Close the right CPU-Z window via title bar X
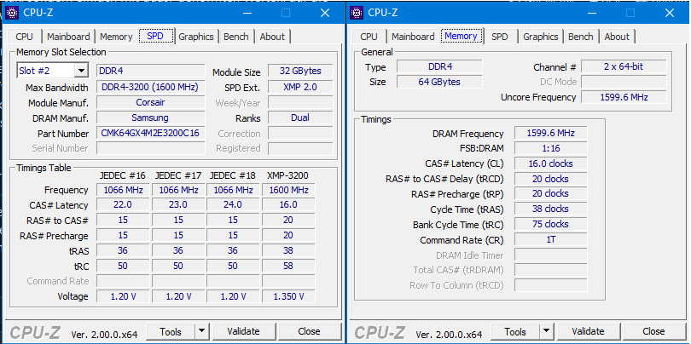 [x=670, y=13]
